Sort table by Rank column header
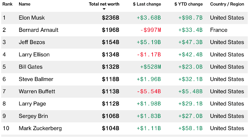The width and height of the screenshot is (248, 137). click(7, 4)
